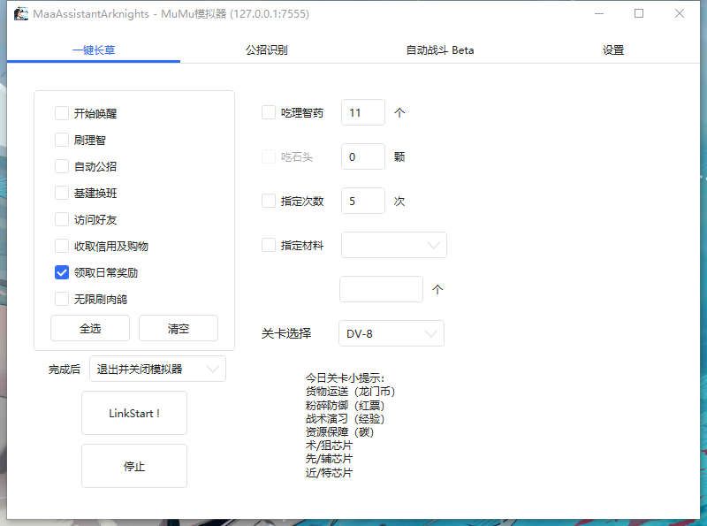Check 自动公招 option
The height and width of the screenshot is (526, 707).
coord(61,166)
